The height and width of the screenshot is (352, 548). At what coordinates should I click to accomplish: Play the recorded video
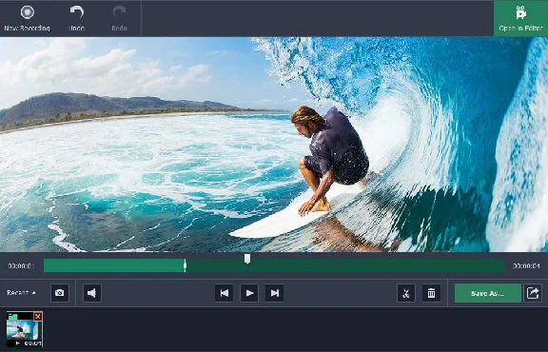(x=249, y=293)
